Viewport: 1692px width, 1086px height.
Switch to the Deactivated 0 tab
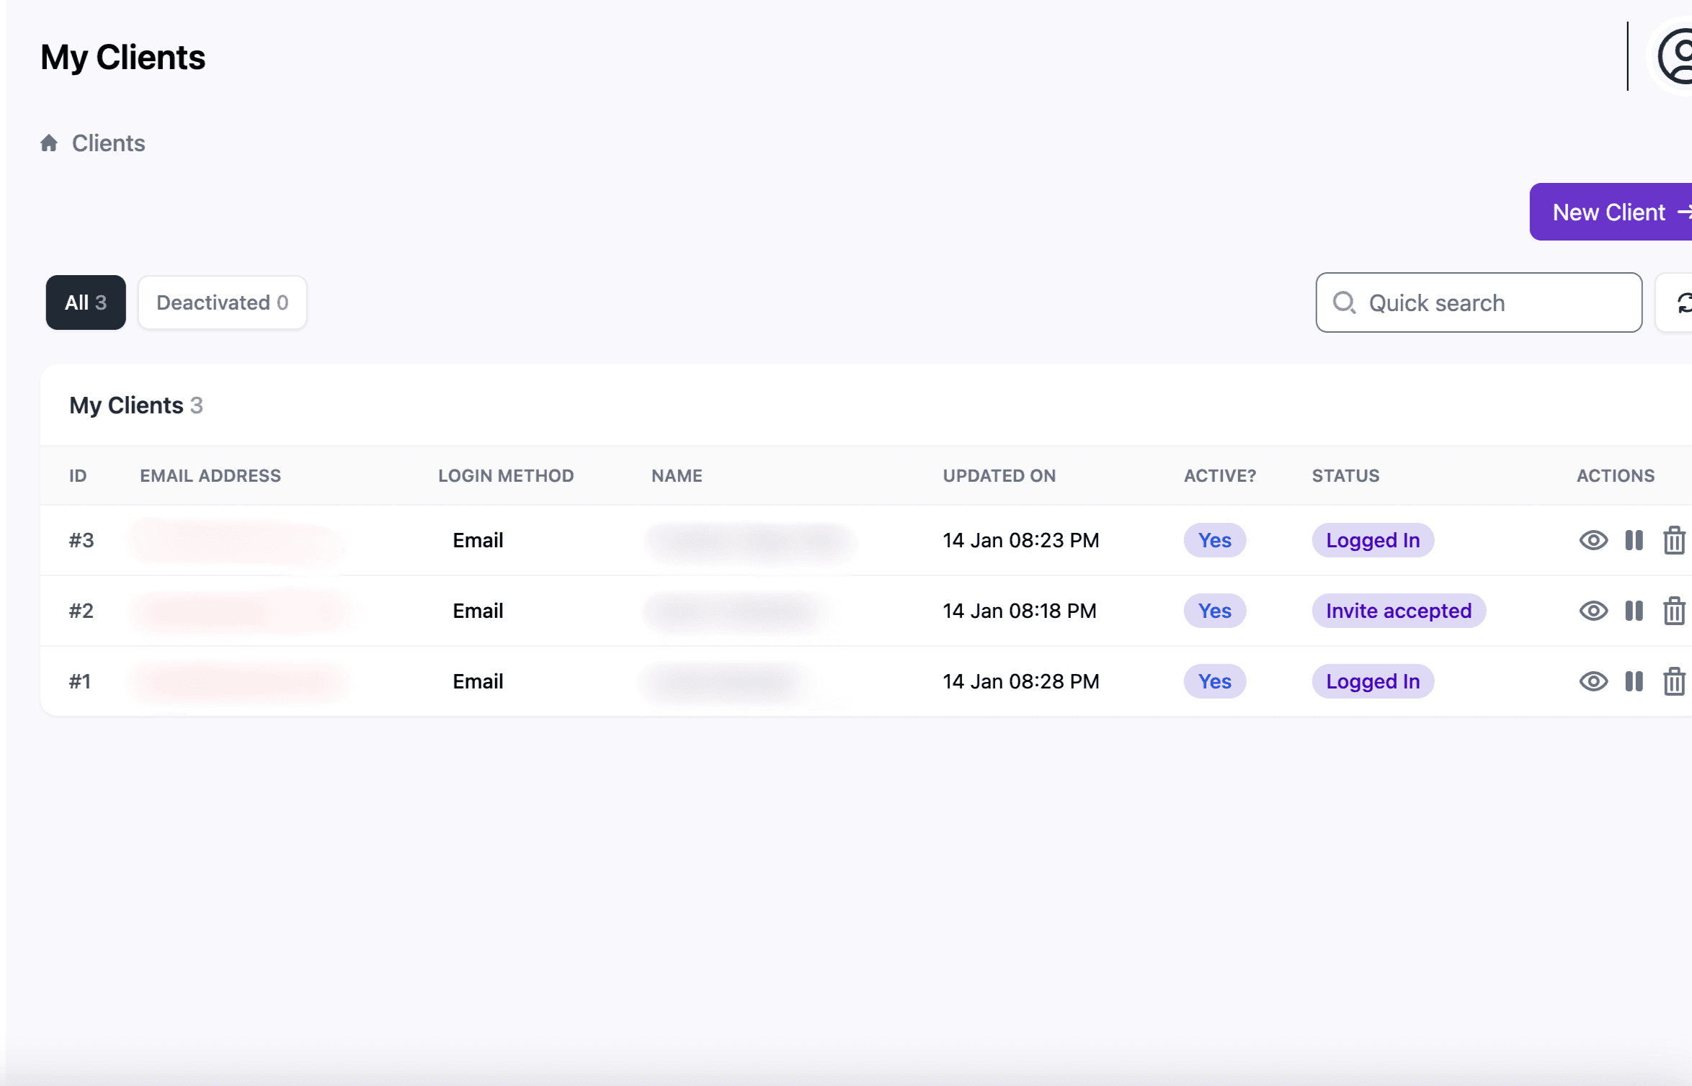[x=223, y=302]
